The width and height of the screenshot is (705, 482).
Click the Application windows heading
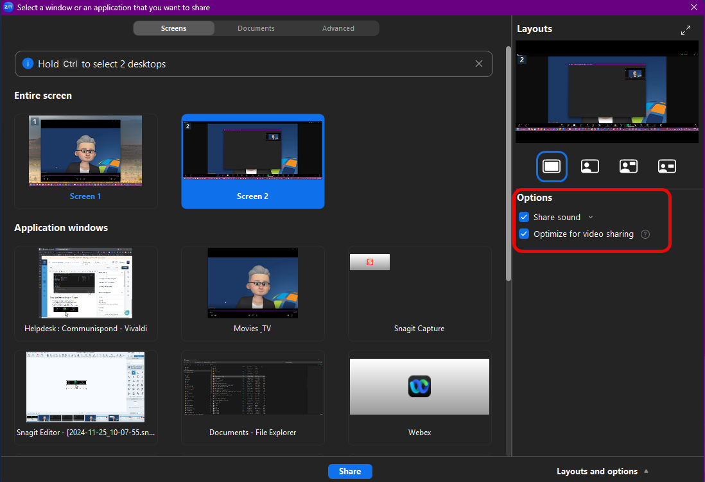click(61, 227)
